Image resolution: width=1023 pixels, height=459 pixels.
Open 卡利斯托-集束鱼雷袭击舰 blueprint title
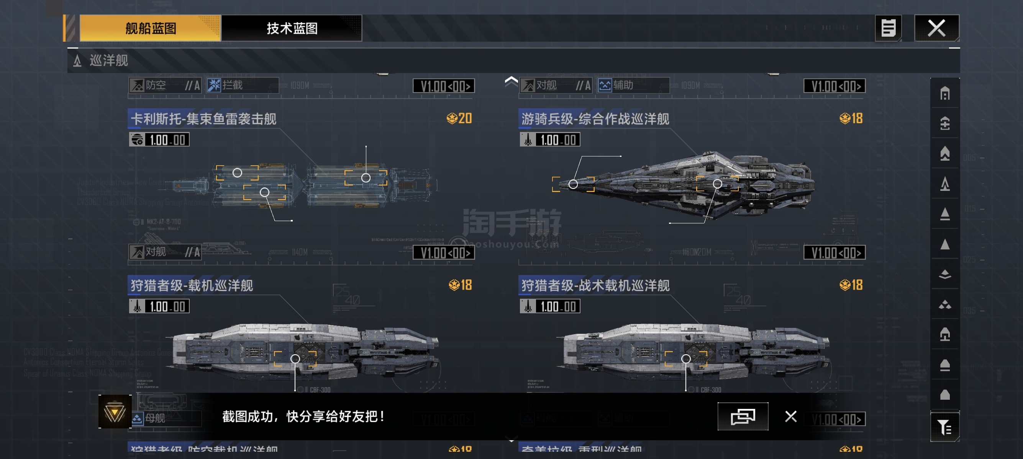204,119
